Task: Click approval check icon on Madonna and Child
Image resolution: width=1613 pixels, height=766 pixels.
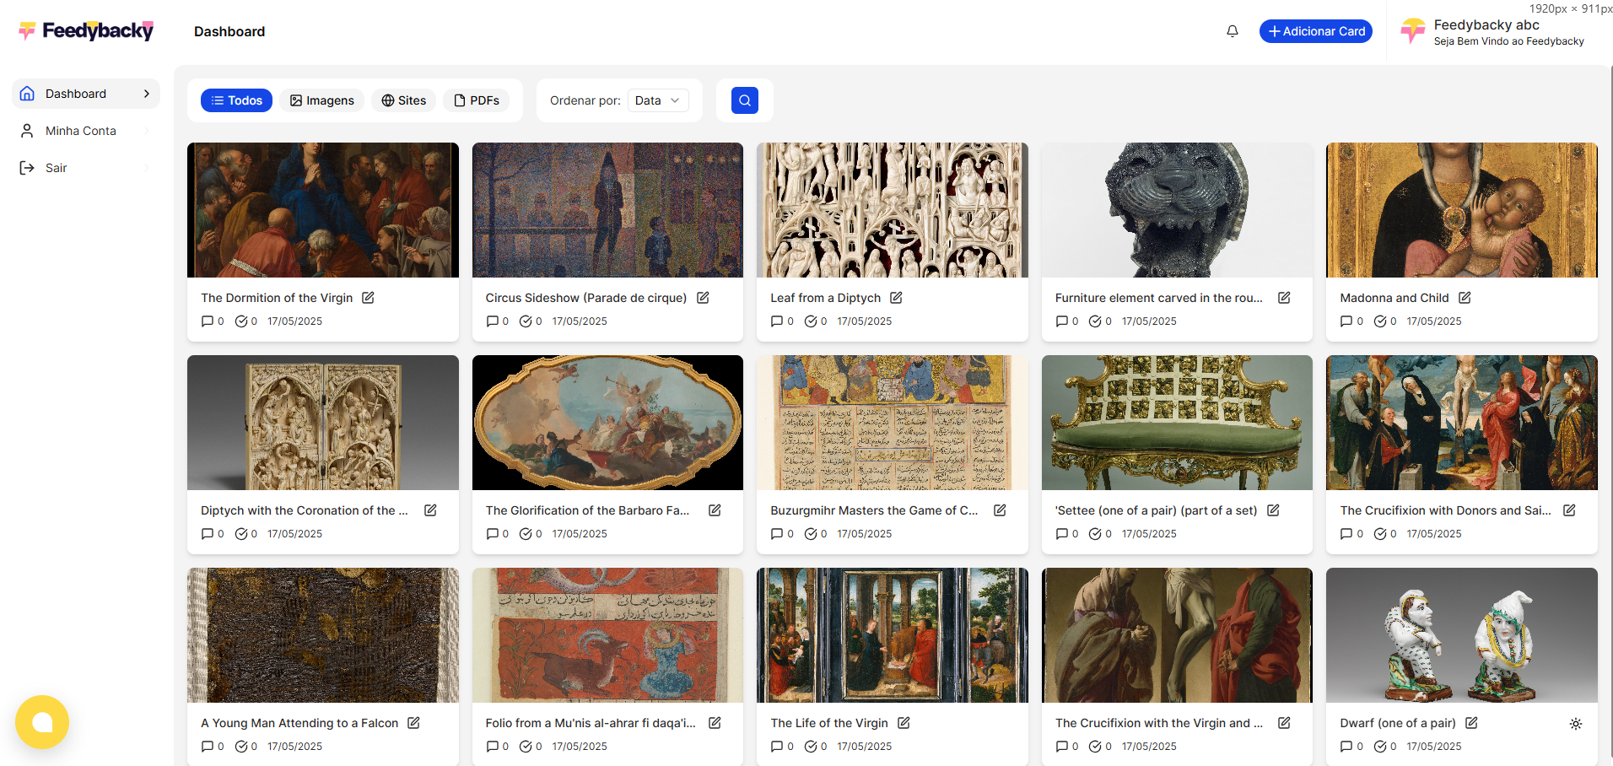Action: 1380,321
